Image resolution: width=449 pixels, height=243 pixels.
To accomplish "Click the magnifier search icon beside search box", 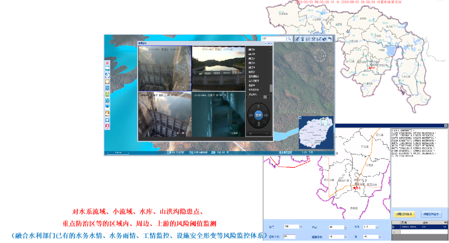I will pyautogui.click(x=289, y=39).
